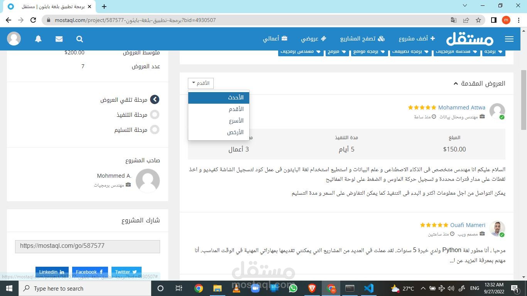Click the Windows taskbar search box

point(84,288)
